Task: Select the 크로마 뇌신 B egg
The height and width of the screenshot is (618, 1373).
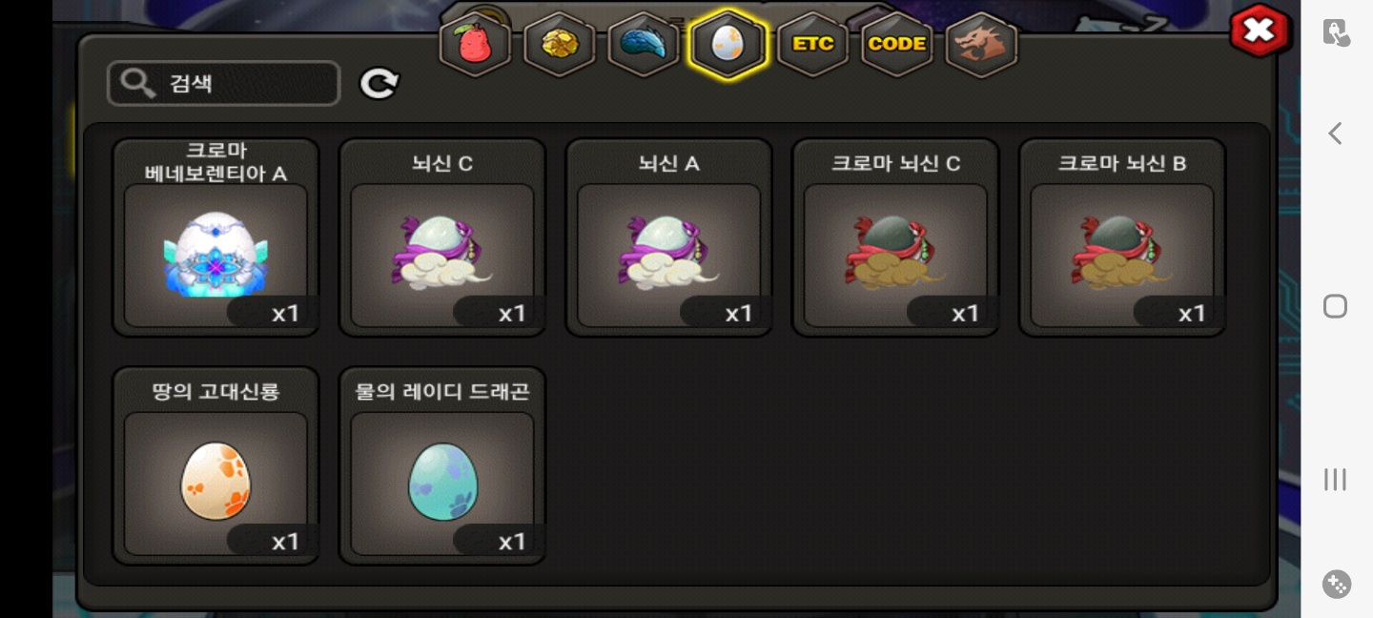Action: tap(1122, 237)
